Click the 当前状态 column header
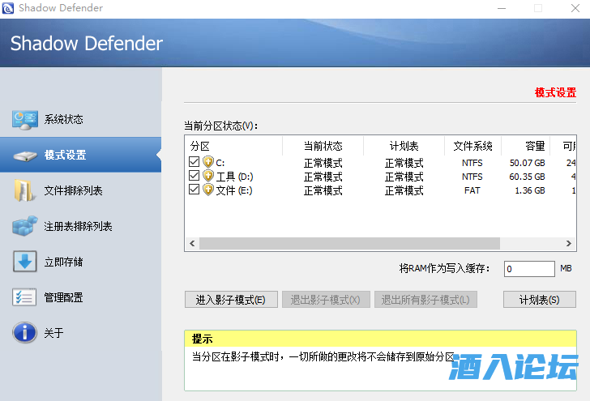This screenshot has width=590, height=401. coord(323,146)
